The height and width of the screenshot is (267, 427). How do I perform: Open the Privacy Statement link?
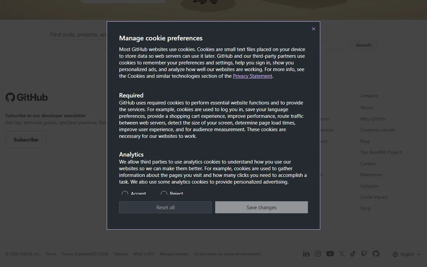click(x=253, y=76)
